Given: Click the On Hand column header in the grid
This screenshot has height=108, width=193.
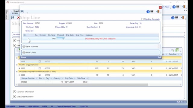Looking at the screenshot, I should coord(52,35).
